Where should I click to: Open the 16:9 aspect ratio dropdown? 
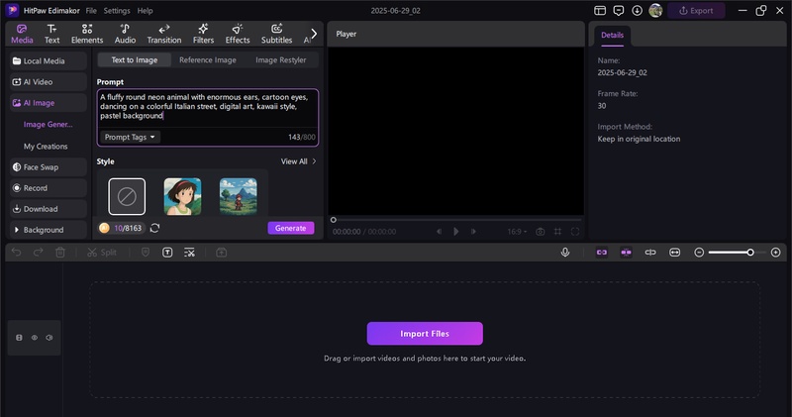coord(517,231)
